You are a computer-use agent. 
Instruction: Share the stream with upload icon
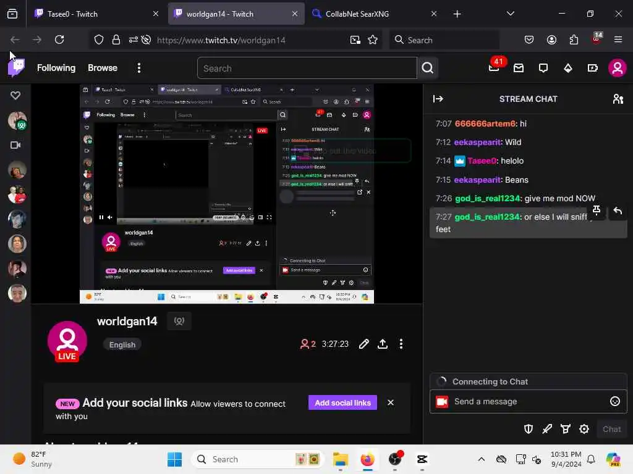[x=382, y=344]
